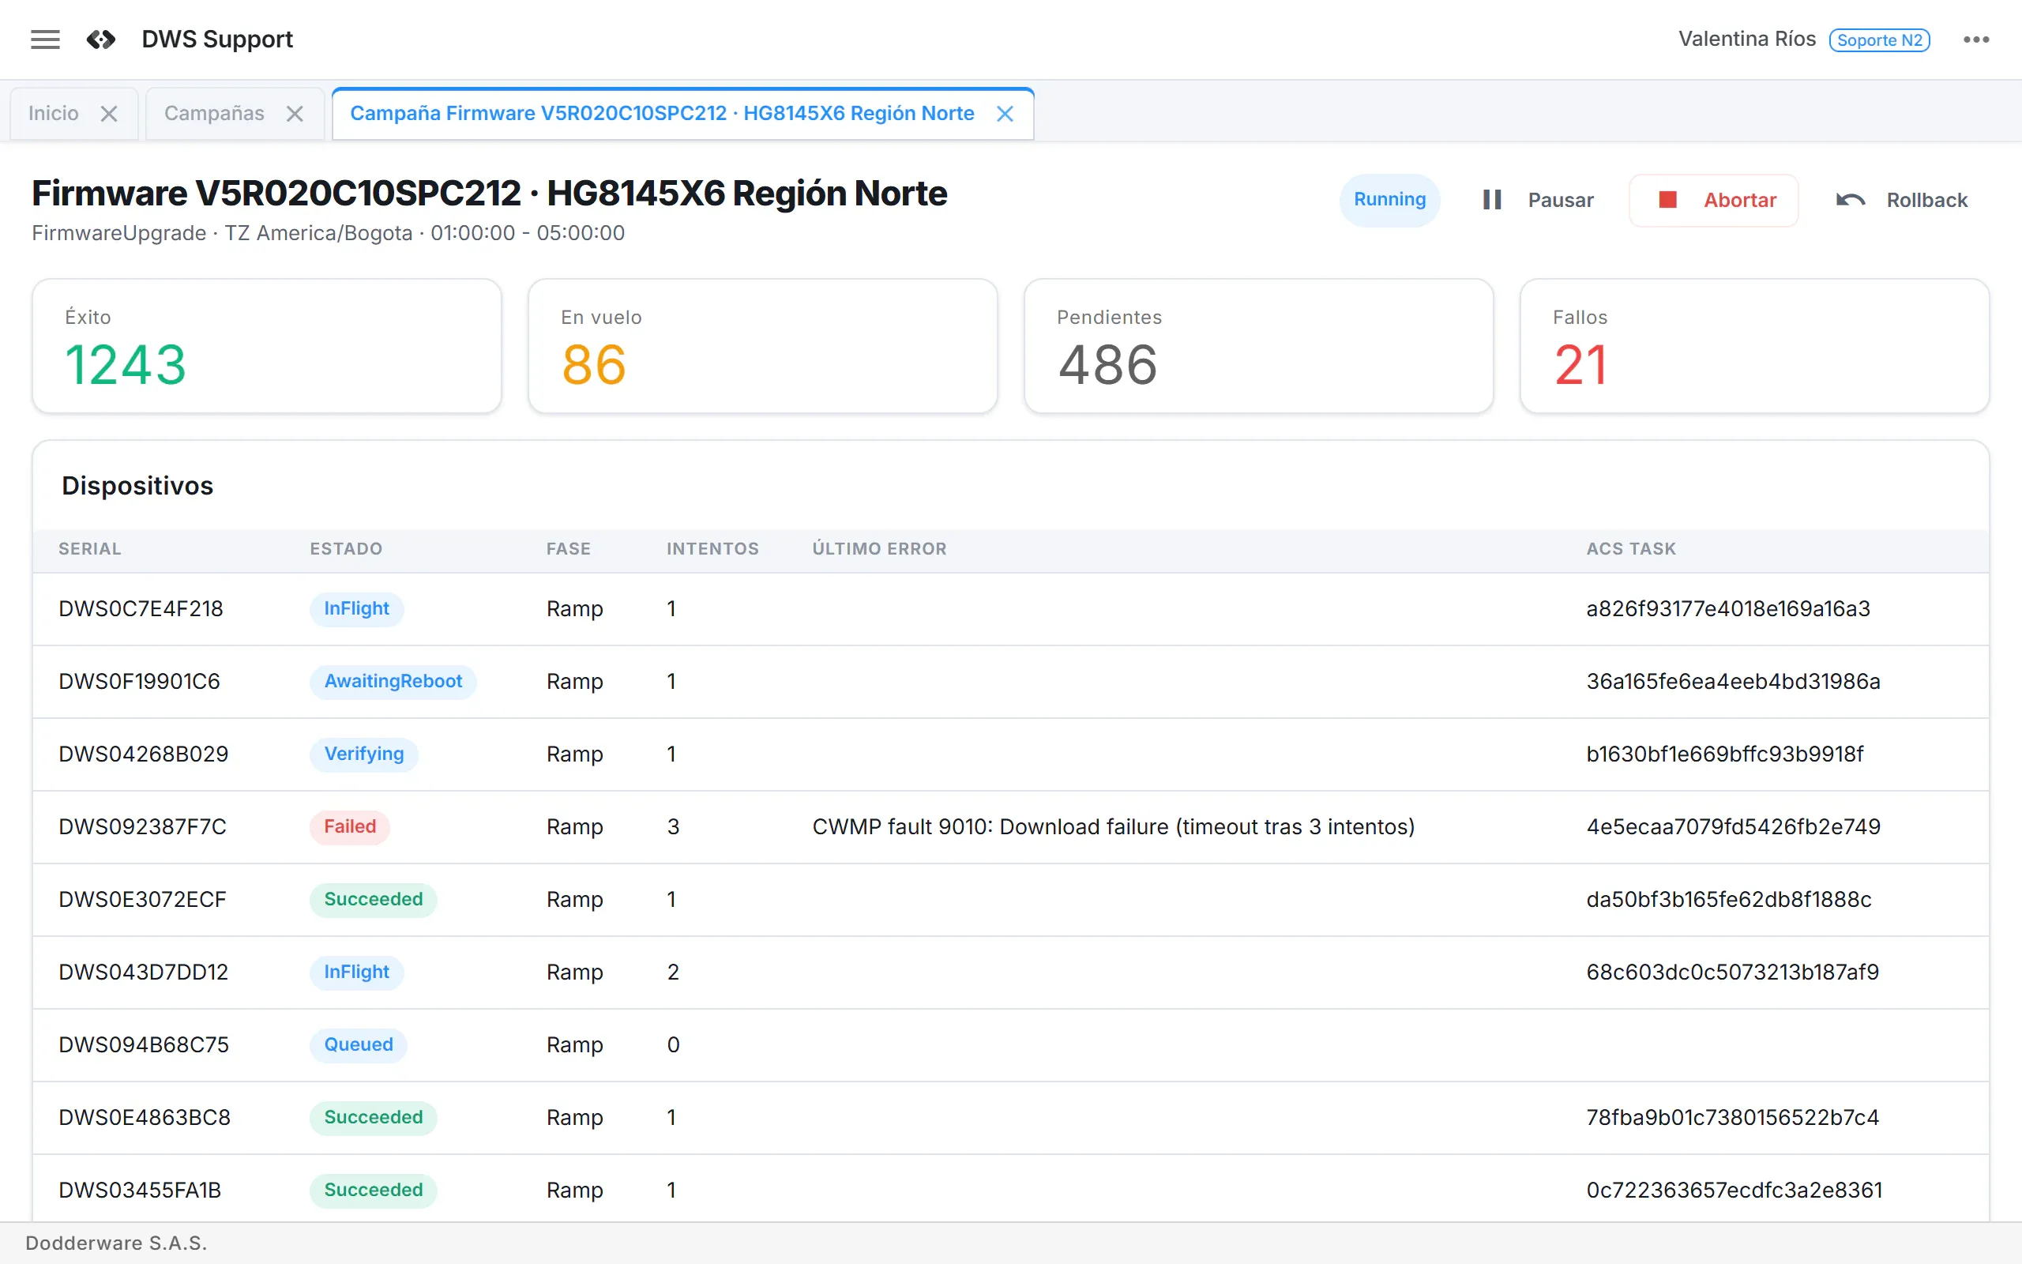Open the Pendientes 486 card
The width and height of the screenshot is (2022, 1264).
(x=1258, y=346)
